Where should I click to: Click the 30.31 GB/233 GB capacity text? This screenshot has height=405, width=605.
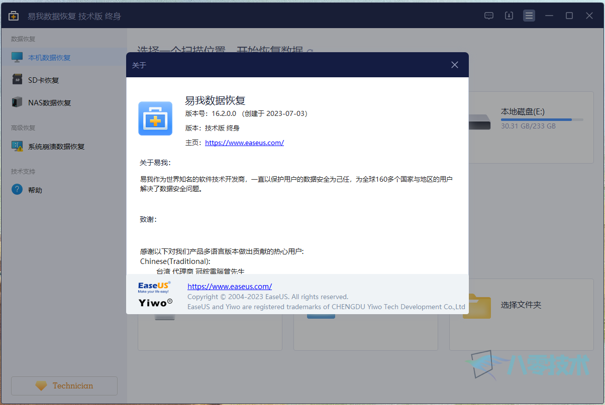[528, 126]
